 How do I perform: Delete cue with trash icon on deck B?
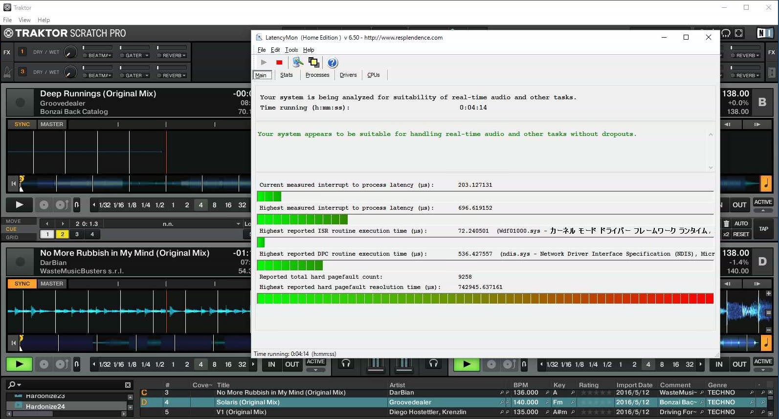point(726,224)
